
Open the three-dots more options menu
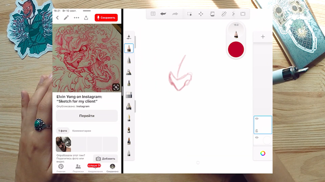76,18
